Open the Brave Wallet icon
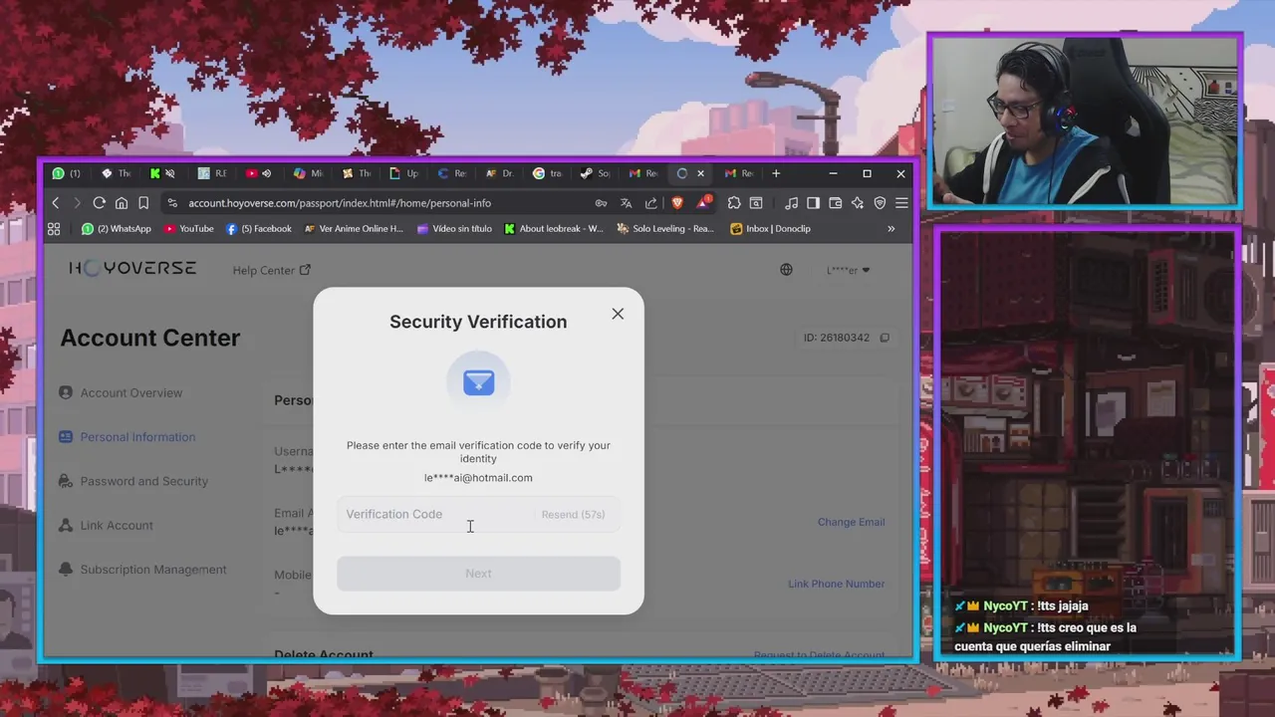 pyautogui.click(x=835, y=203)
